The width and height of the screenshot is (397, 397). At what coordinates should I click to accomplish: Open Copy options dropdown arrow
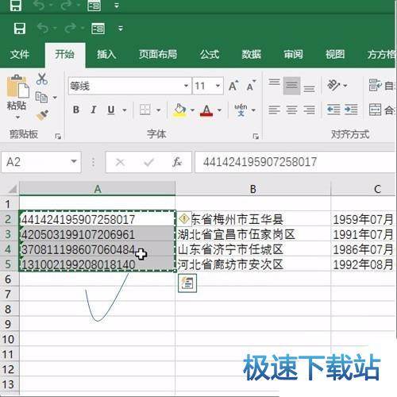point(55,98)
